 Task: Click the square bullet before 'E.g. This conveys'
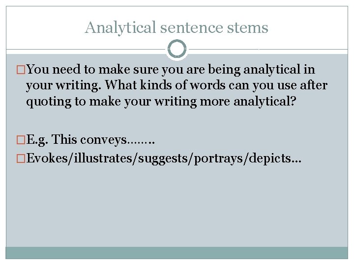click(x=21, y=140)
